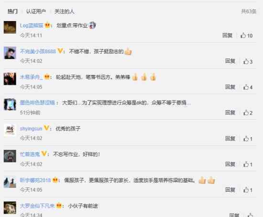The width and height of the screenshot is (263, 217).
Task: Click the avatar of 忙着逍鬼
Action: [10, 156]
